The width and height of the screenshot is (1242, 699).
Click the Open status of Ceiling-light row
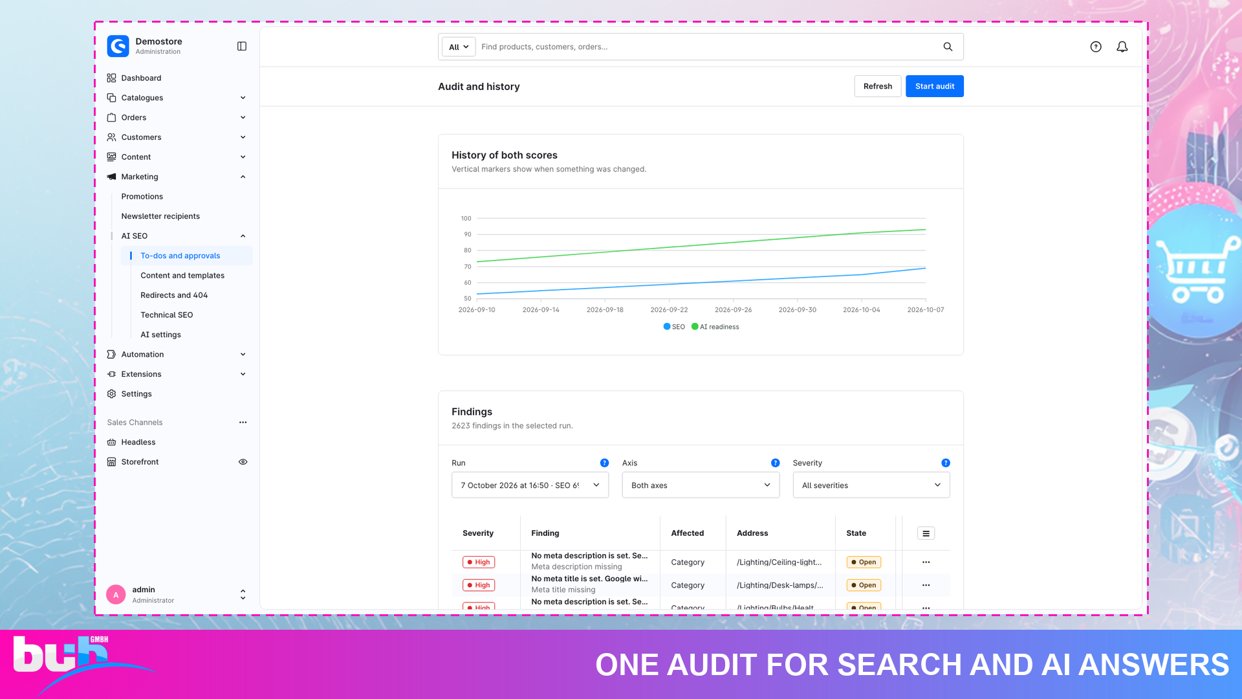click(x=864, y=562)
